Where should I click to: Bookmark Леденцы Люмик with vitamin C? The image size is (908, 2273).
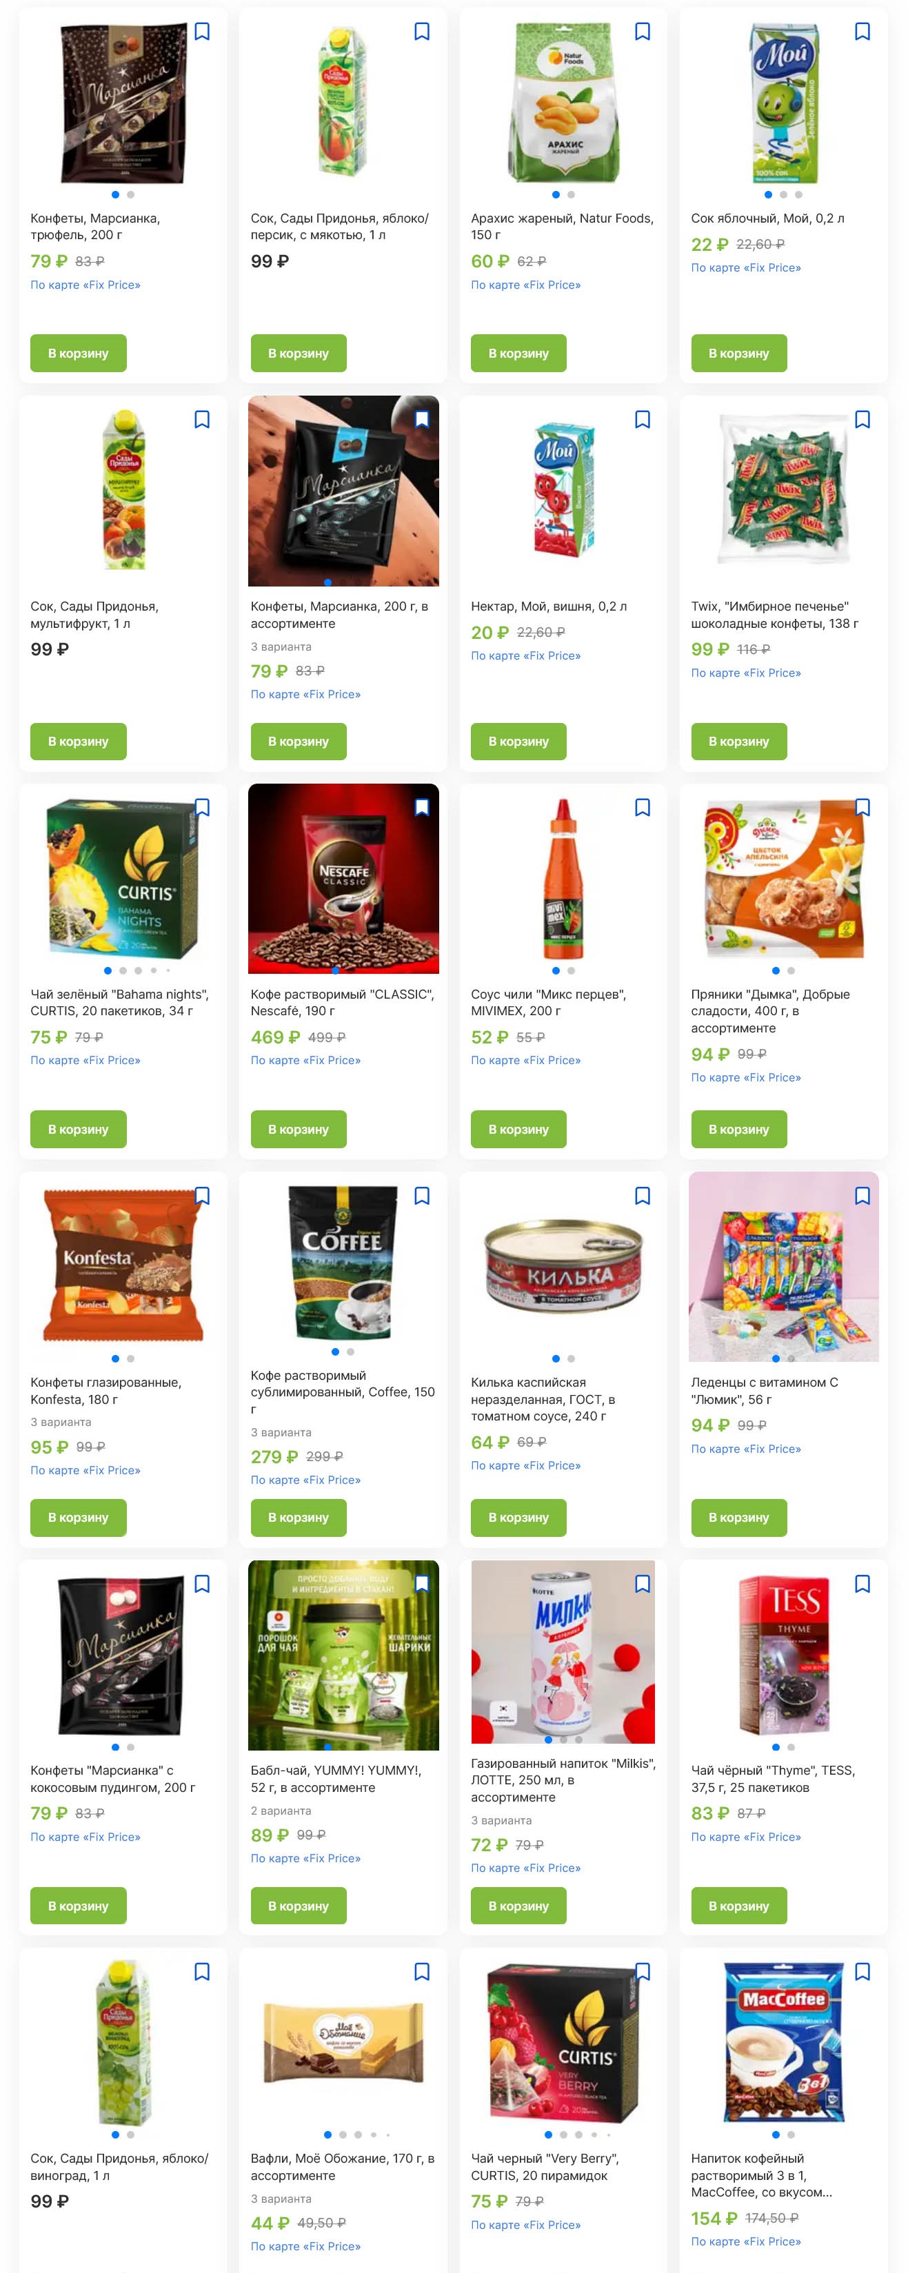862,1196
